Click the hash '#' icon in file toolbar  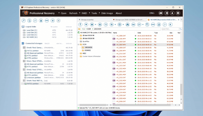point(171,24)
